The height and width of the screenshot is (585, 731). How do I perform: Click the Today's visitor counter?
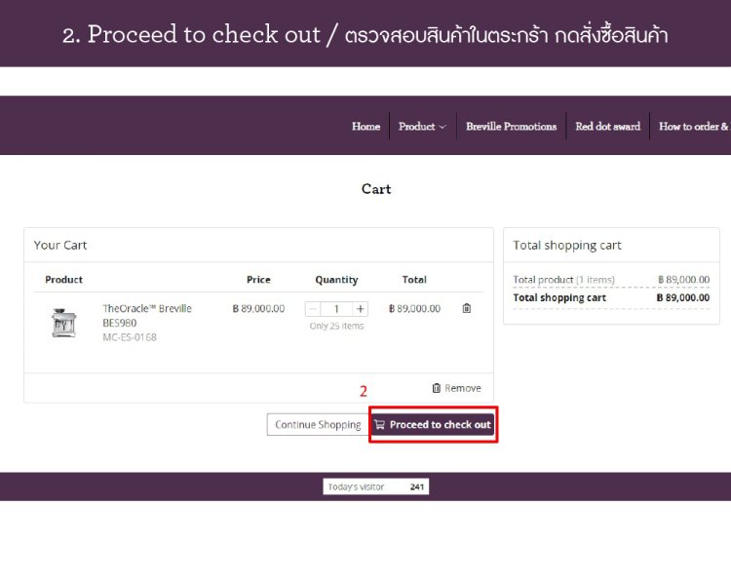[375, 487]
